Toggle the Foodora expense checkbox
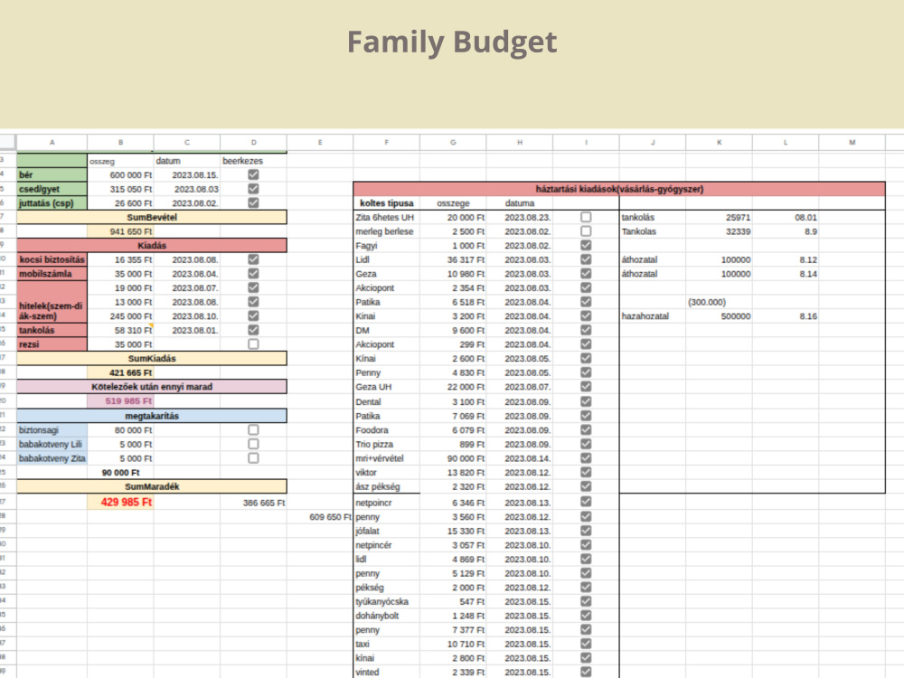Image resolution: width=904 pixels, height=678 pixels. coord(586,430)
